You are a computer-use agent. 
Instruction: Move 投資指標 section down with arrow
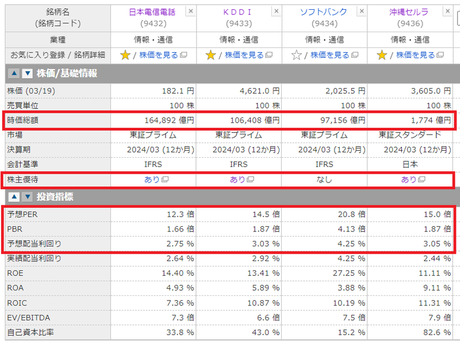[27, 197]
